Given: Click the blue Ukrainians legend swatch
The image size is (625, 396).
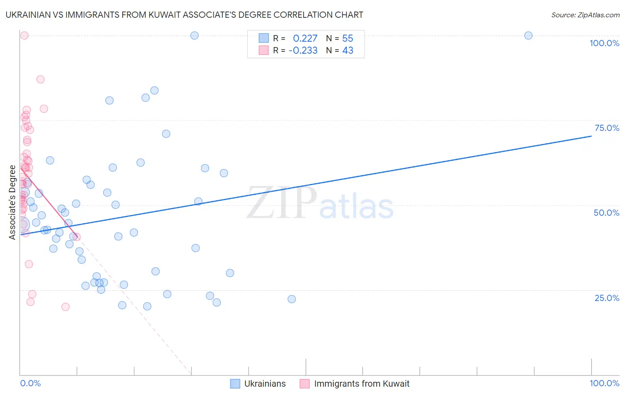Looking at the screenshot, I should [235, 384].
